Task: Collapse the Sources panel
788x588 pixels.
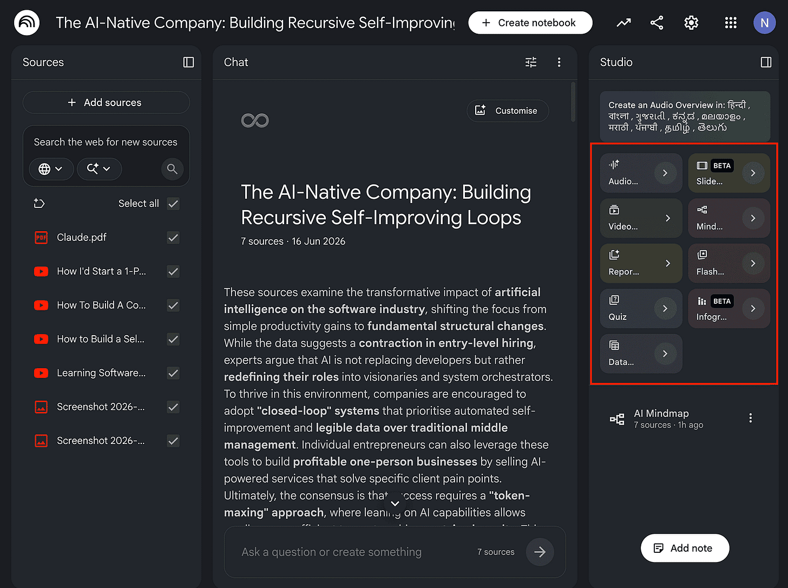Action: point(188,62)
